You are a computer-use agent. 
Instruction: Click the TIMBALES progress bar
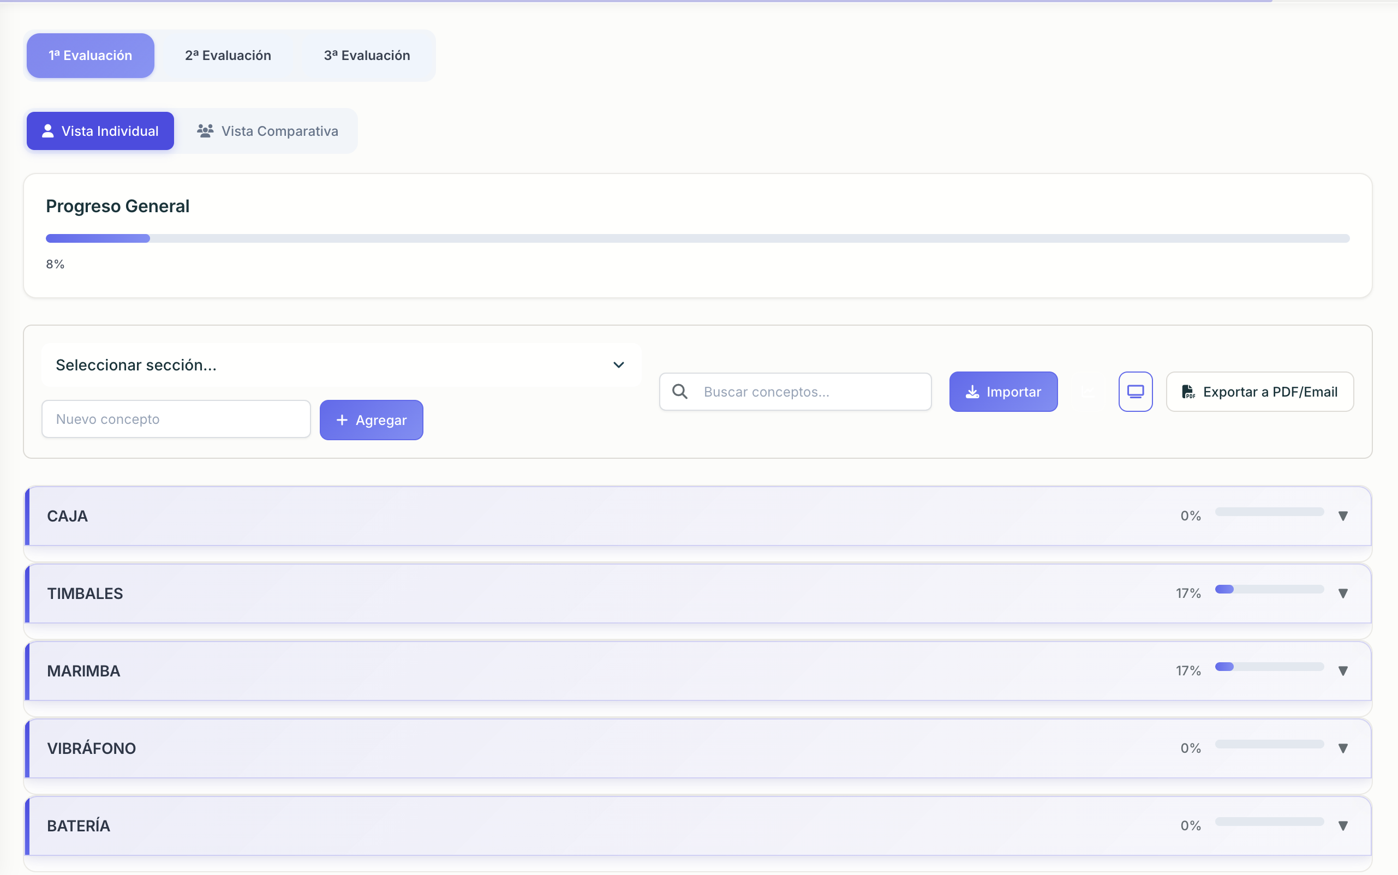1269,589
